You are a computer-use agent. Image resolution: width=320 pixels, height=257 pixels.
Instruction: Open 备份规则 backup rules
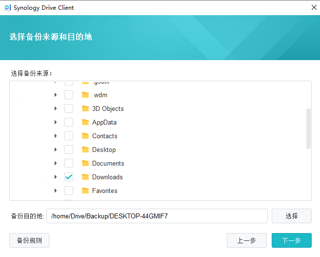tap(29, 240)
